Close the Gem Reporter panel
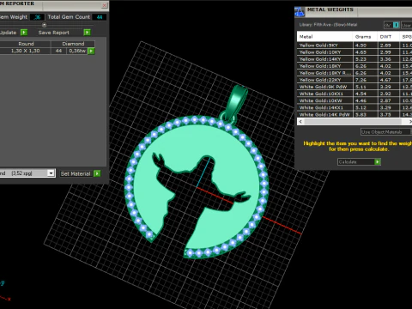This screenshot has width=412, height=309. 105,5
